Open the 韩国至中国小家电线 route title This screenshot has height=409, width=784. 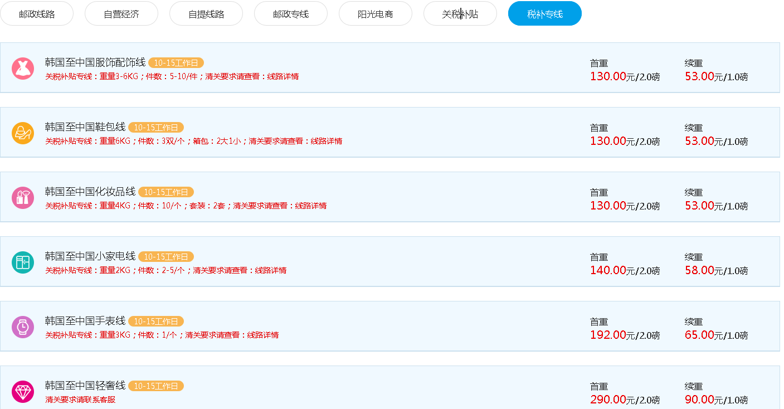pos(90,256)
